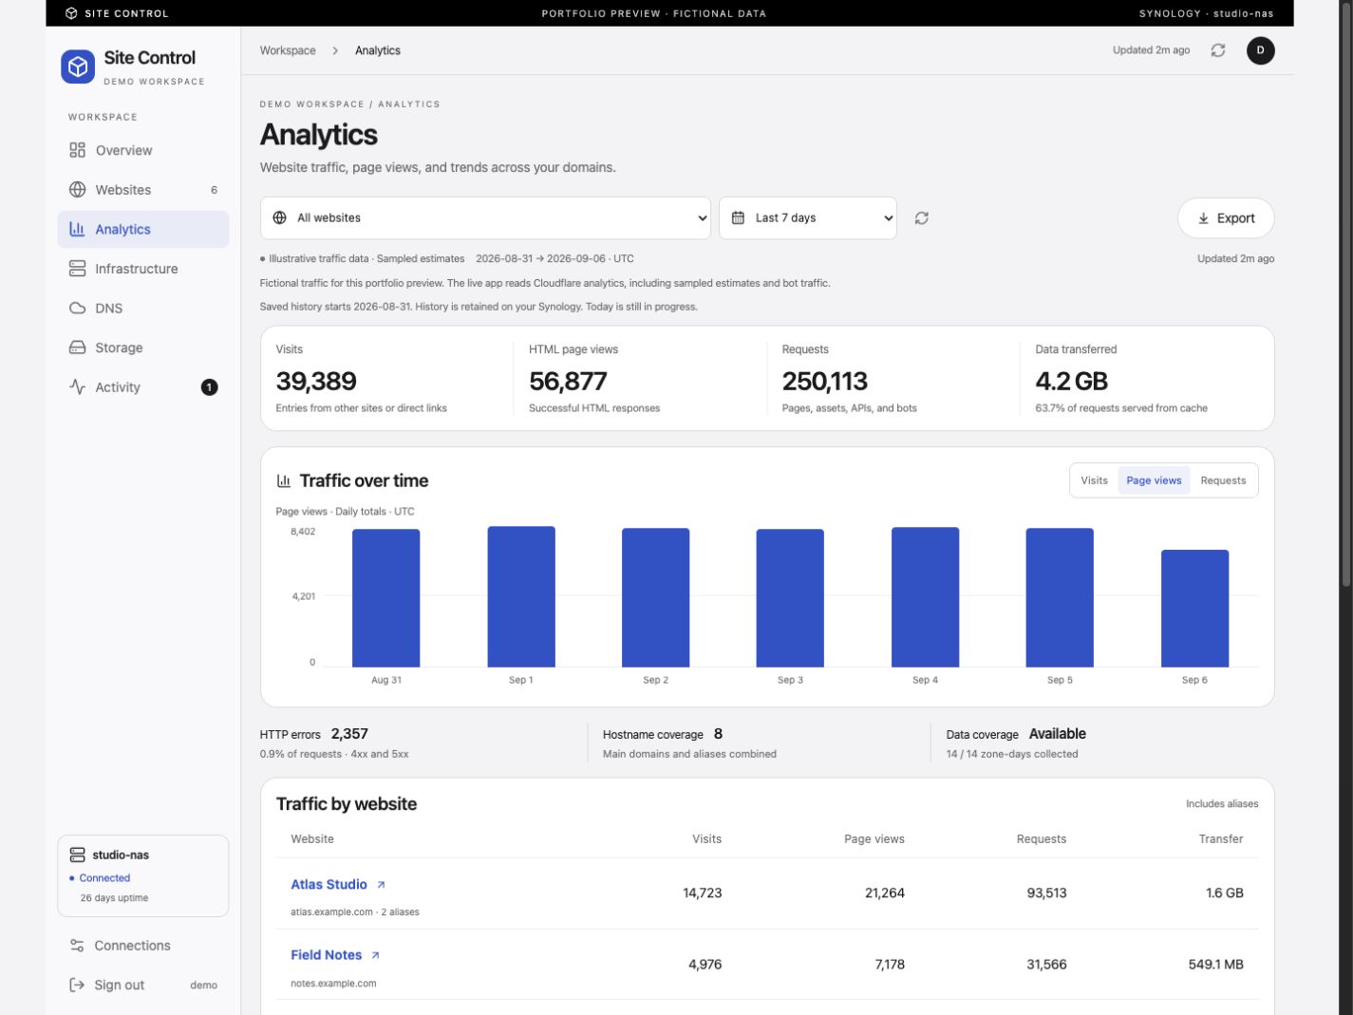Go to Overview in the sidebar
1353x1015 pixels.
pos(143,150)
